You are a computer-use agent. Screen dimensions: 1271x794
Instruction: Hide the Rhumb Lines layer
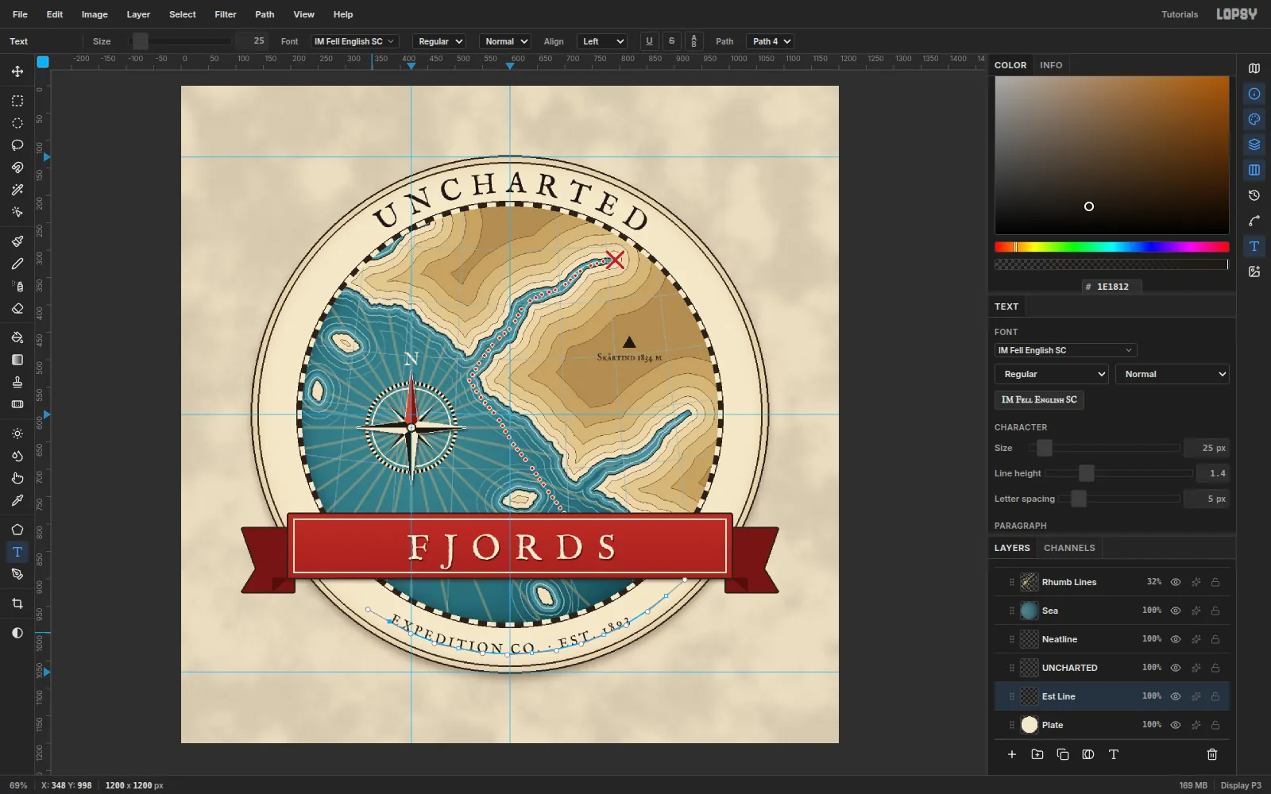coord(1176,582)
